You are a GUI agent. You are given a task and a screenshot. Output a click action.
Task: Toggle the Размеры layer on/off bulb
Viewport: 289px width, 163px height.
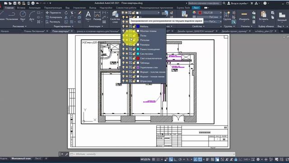point(123,44)
